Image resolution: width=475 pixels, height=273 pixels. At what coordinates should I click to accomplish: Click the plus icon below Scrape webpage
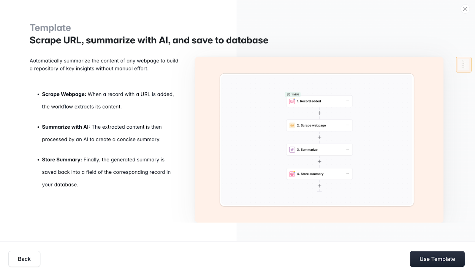tap(319, 137)
